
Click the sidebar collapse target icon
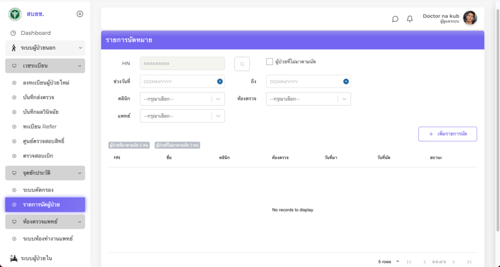point(80,14)
